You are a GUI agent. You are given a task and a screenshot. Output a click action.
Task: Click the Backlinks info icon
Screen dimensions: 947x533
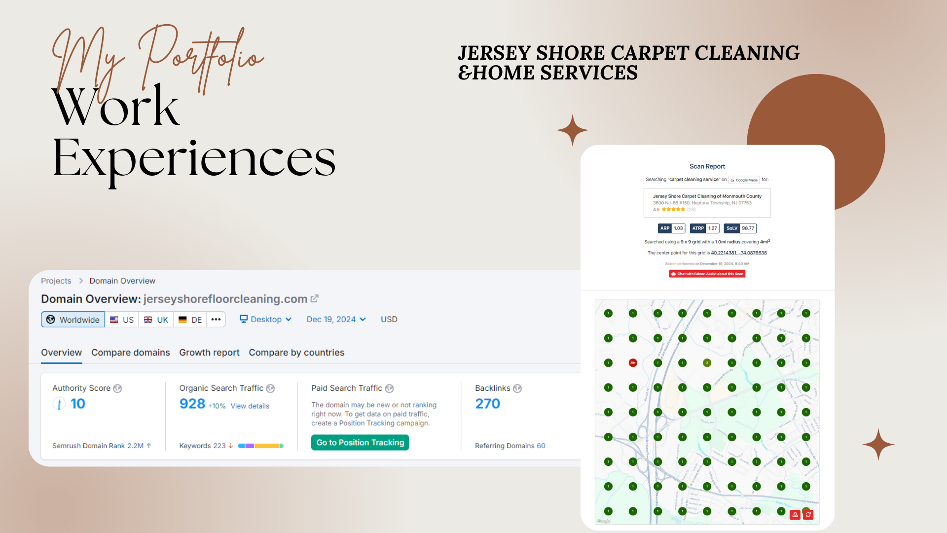click(x=517, y=388)
